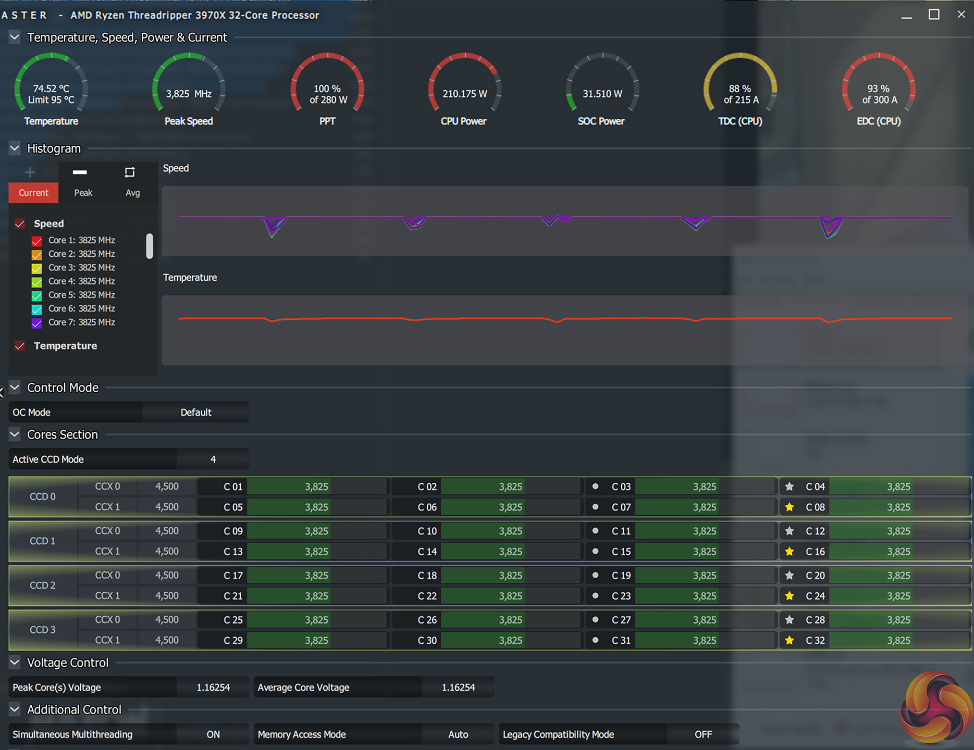This screenshot has width=974, height=750.
Task: Click the dot marker beside C 31
Action: coord(595,640)
